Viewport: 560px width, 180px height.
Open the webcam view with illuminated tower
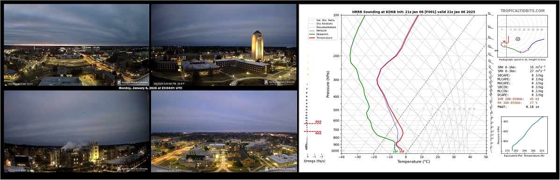[x=224, y=45]
